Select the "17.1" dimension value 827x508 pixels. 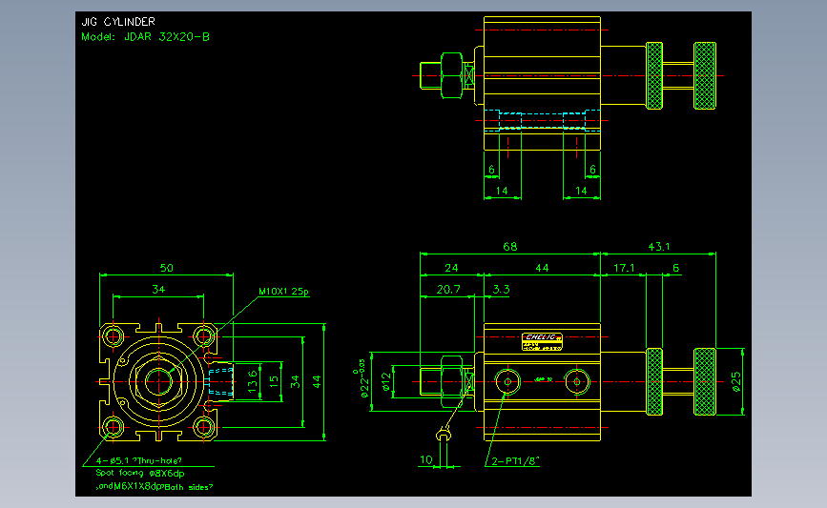click(624, 268)
